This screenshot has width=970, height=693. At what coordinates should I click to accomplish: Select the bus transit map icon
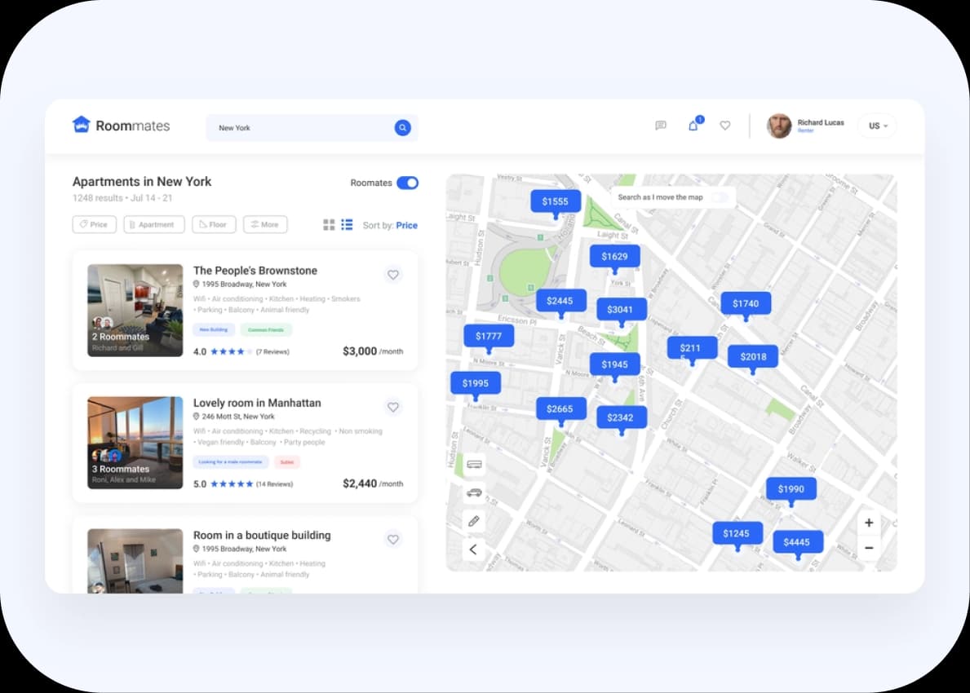click(x=474, y=464)
